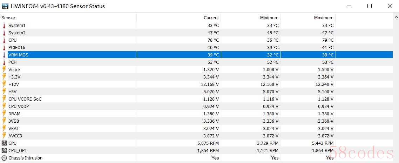Click the fan icon beside CPU RPM row
Viewport: 399px width, 163px height.
pos(4,143)
